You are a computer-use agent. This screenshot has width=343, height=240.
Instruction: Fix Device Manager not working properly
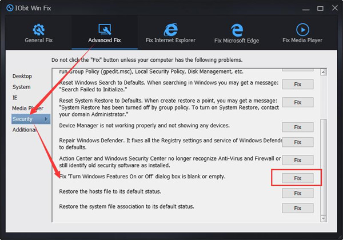(x=298, y=127)
